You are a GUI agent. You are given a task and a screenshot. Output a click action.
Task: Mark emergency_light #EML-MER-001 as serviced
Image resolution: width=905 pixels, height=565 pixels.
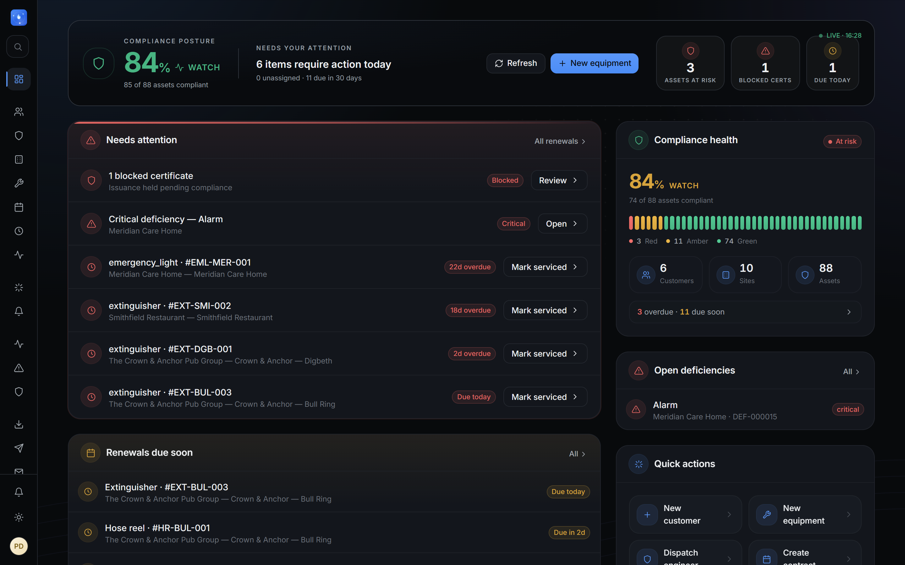pyautogui.click(x=545, y=267)
